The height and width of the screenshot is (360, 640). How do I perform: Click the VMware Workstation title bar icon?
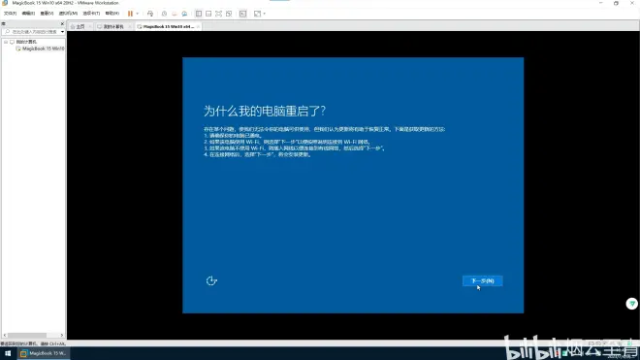[x=5, y=3]
